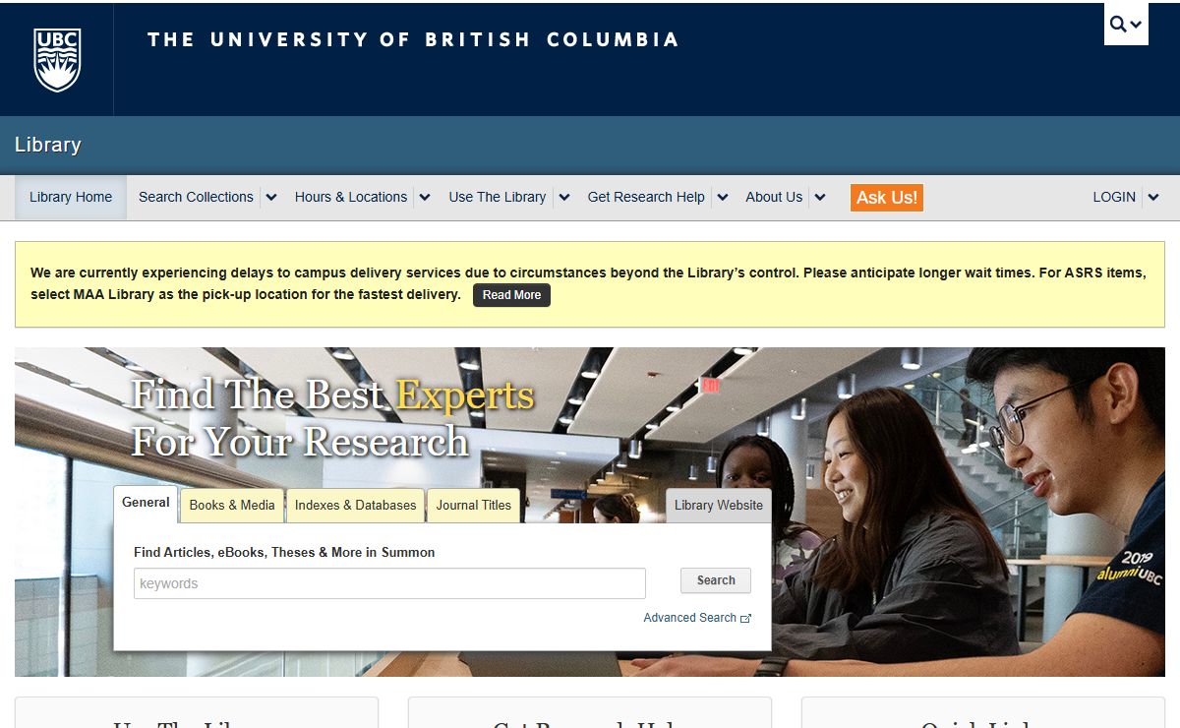The width and height of the screenshot is (1180, 728).
Task: Open the Get Research Help menu item
Action: coord(646,198)
